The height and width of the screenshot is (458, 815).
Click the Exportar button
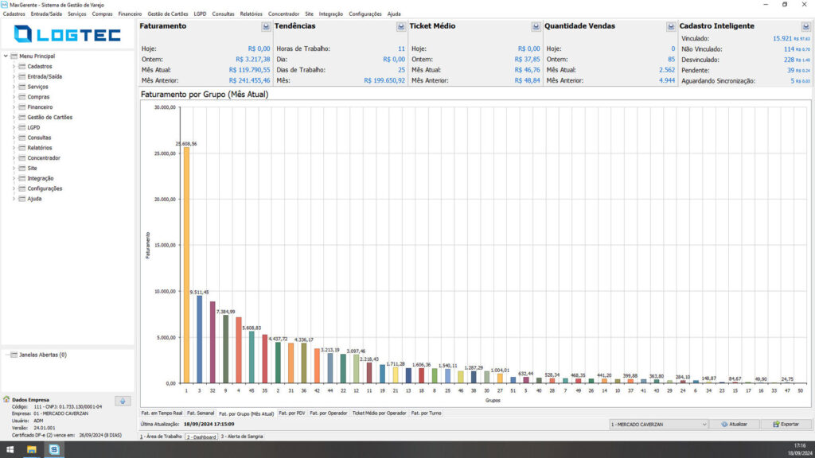786,425
